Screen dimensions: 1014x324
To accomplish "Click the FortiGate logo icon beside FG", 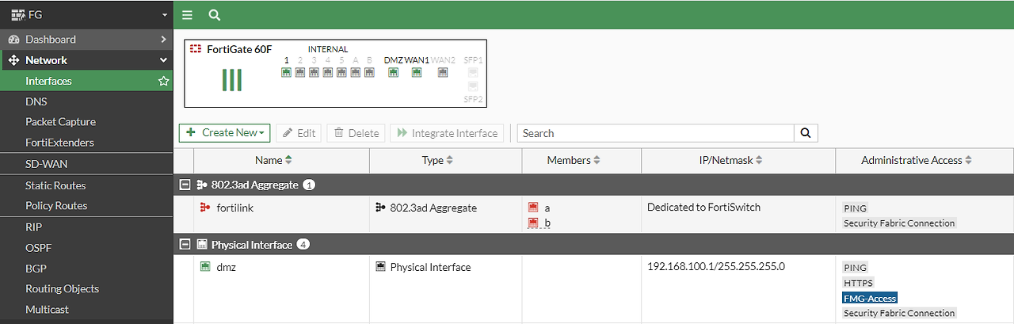I will (x=18, y=14).
